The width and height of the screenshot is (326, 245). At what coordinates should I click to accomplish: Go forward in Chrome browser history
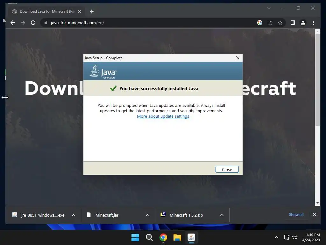(x=23, y=23)
